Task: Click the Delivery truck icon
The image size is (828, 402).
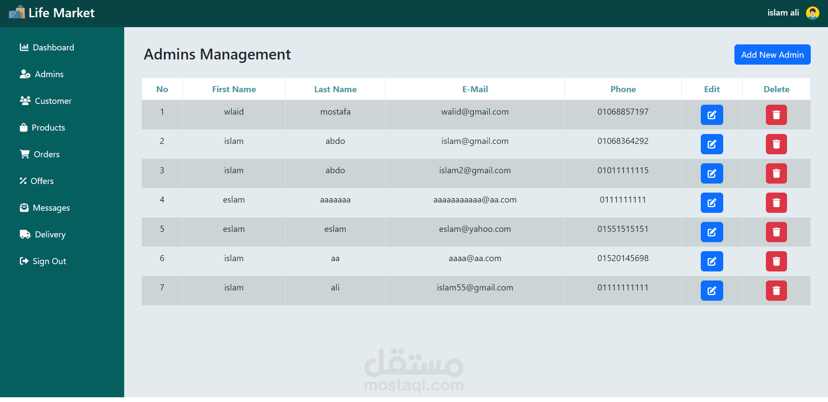Action: pos(25,234)
